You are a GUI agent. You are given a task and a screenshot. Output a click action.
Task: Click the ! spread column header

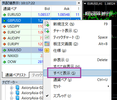[x=76, y=9]
